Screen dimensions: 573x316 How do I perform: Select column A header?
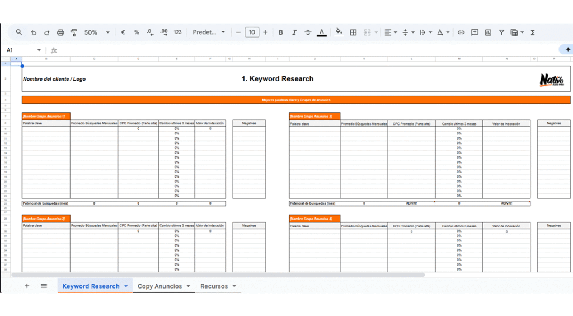(16, 58)
